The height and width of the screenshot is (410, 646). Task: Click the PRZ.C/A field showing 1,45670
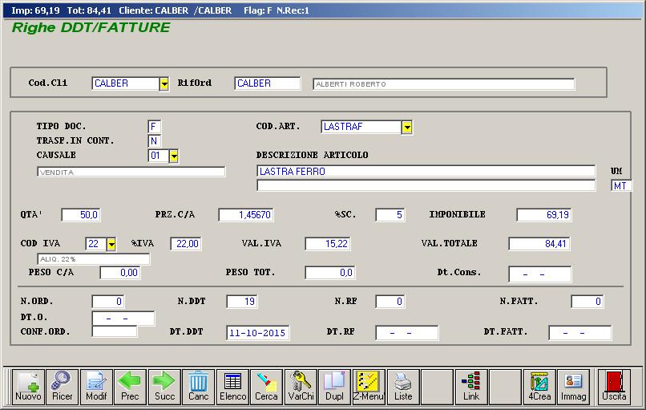246,215
